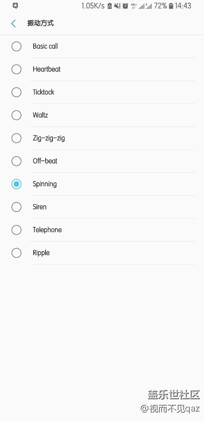
Task: Choose Zig-zig-zig vibration radio button
Action: pos(16,138)
